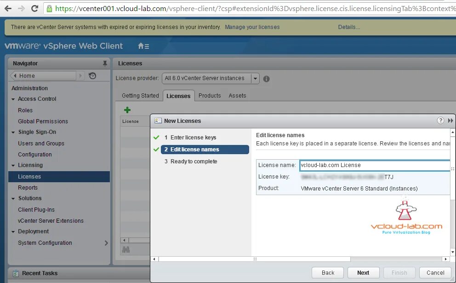Viewport: 456px width, 283px height.
Task: Collapse the dialog with the double arrow icon
Action: click(x=450, y=121)
